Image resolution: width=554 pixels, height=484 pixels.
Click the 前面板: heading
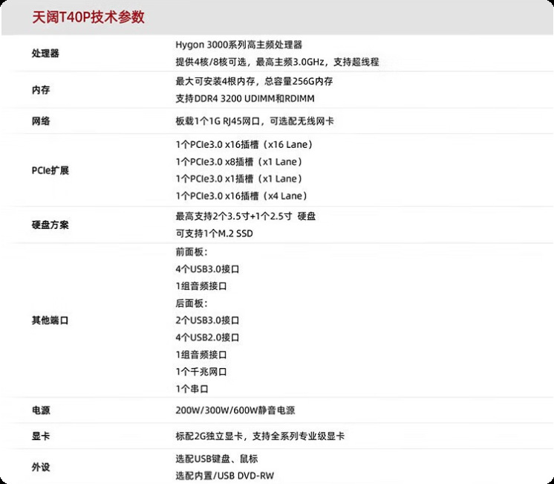pyautogui.click(x=192, y=252)
